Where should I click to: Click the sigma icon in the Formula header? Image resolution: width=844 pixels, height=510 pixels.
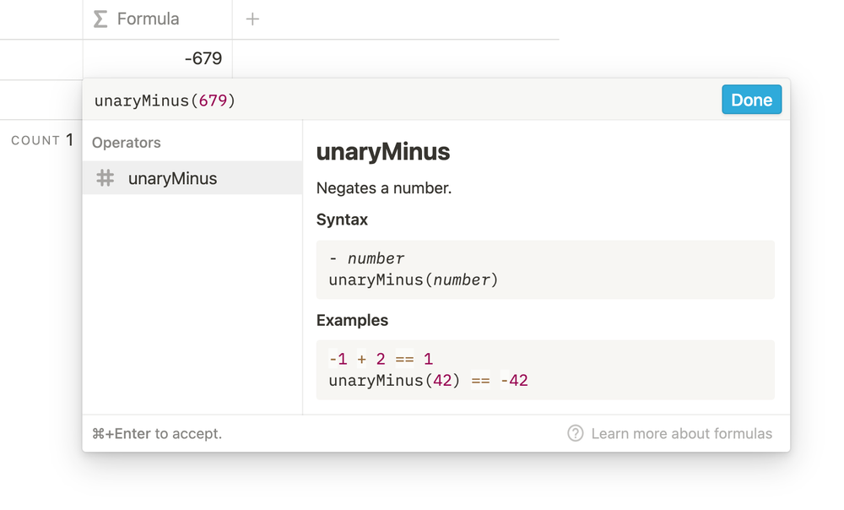click(x=100, y=19)
